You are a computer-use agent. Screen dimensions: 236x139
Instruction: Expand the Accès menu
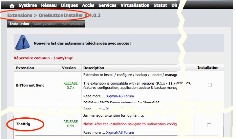tap(89, 6)
